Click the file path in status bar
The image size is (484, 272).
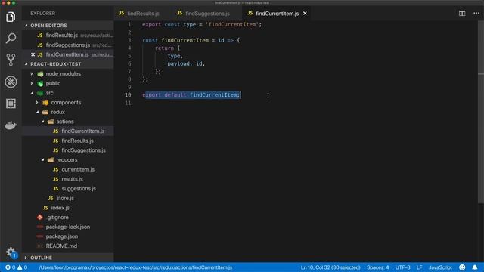click(135, 267)
